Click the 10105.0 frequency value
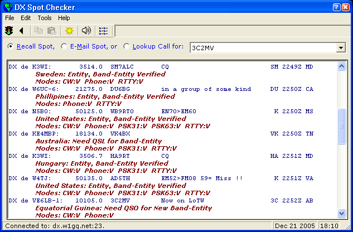353x232 pixels. point(89,201)
